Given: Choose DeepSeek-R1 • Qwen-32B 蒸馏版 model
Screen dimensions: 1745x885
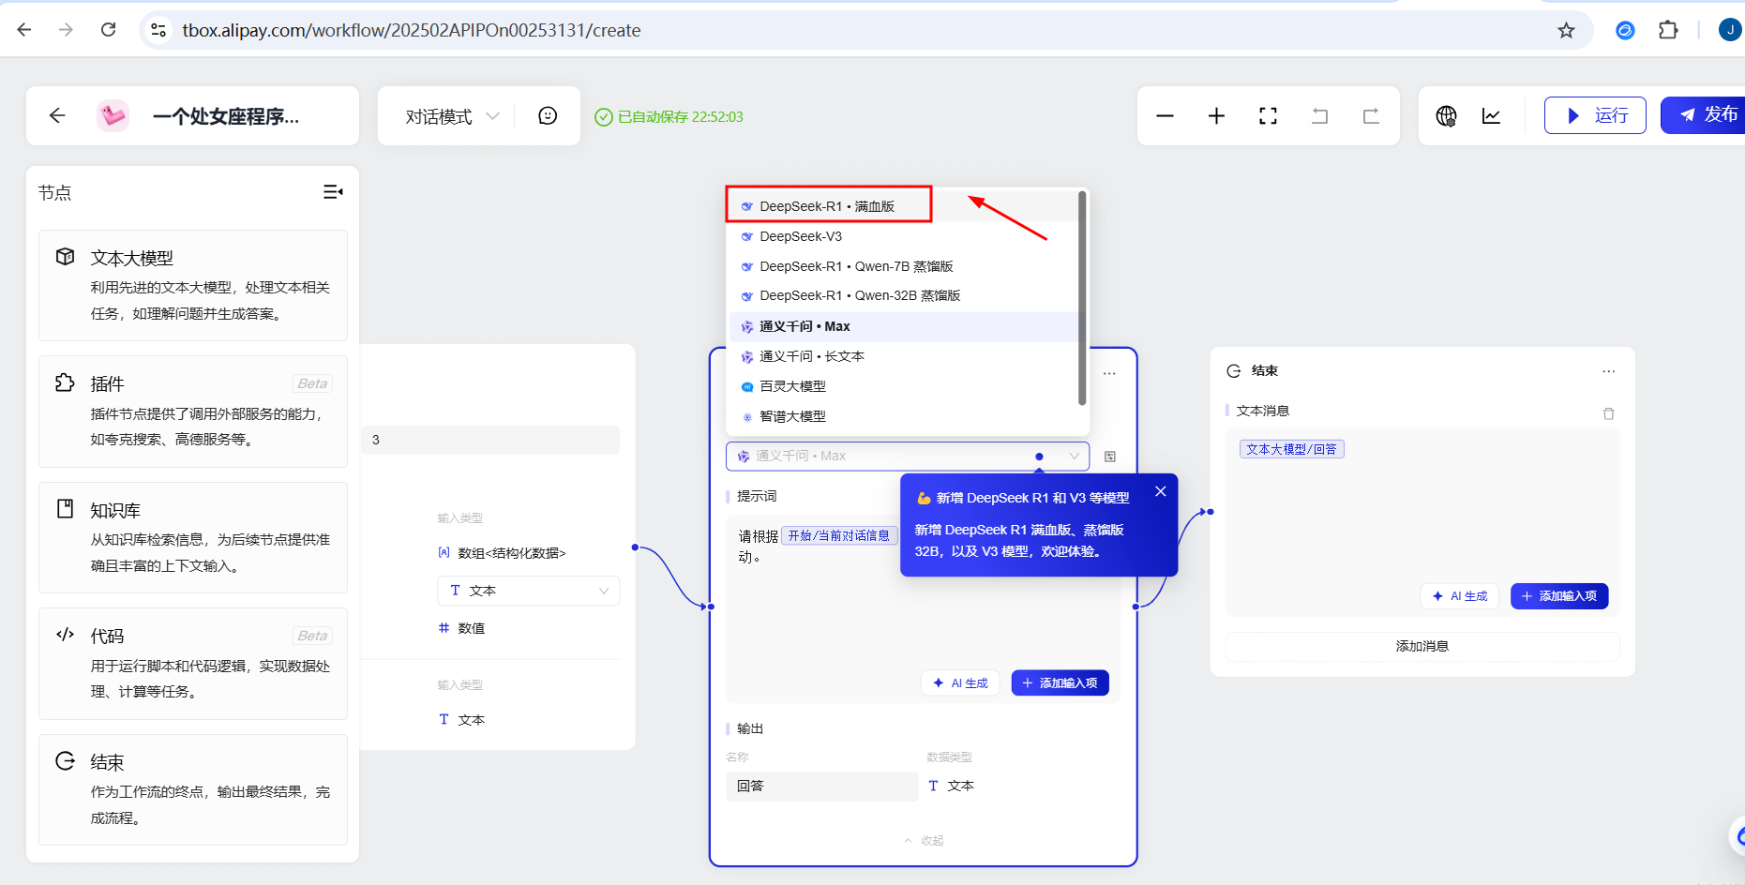Looking at the screenshot, I should coord(903,295).
